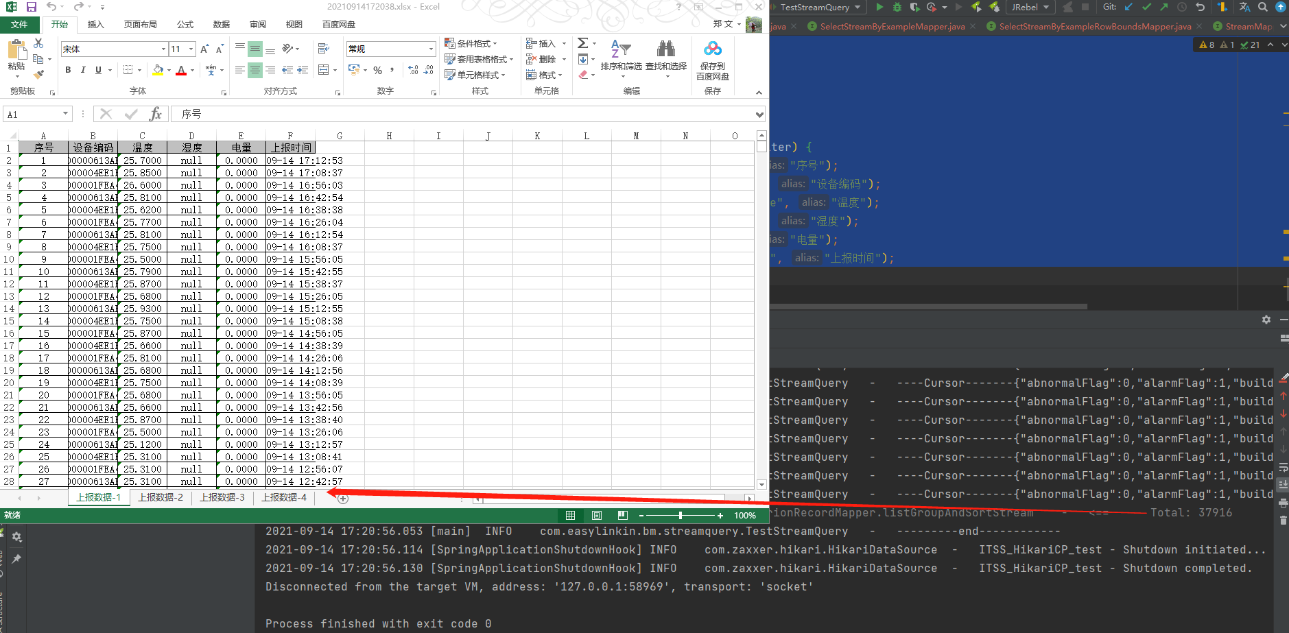Click the Run green triangle icon in IntelliJ

879,7
